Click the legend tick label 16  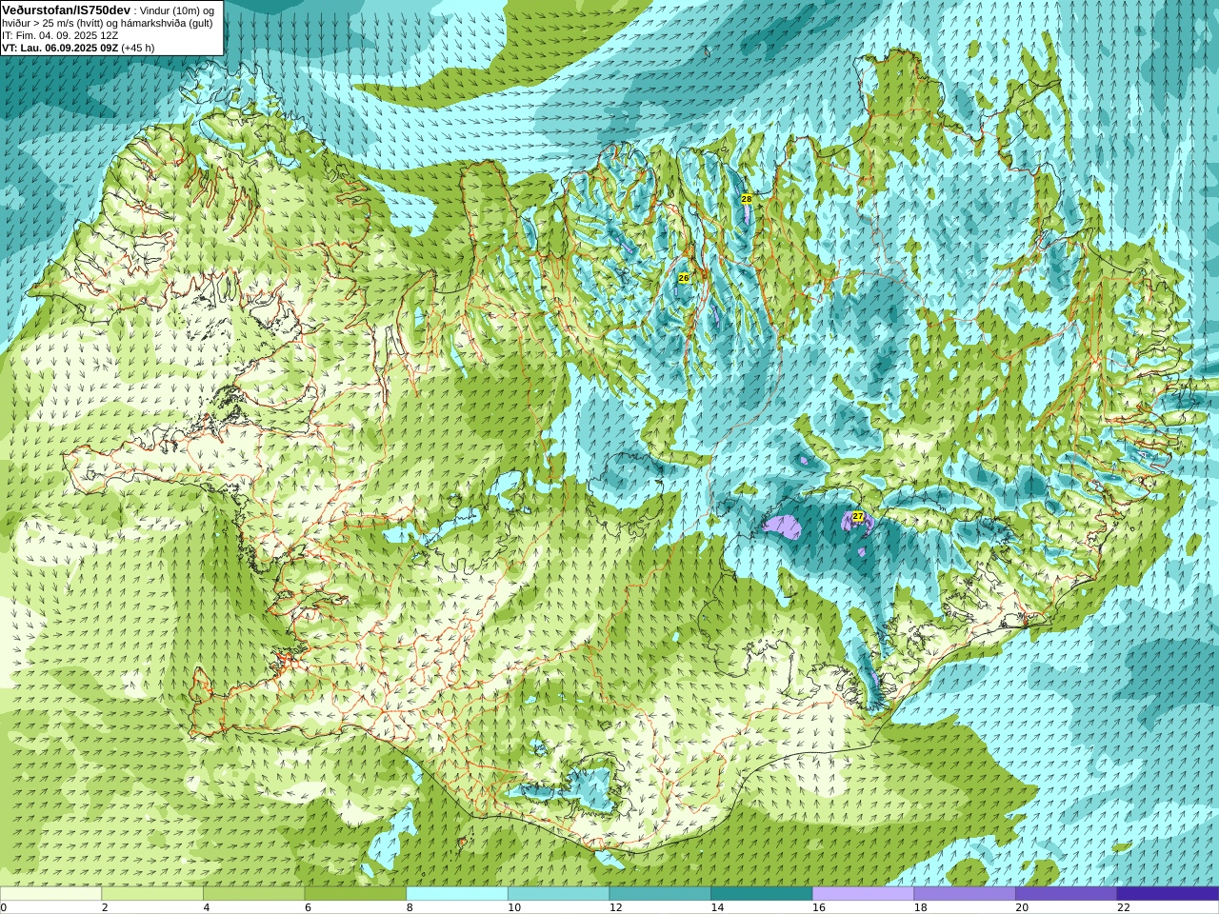(819, 907)
